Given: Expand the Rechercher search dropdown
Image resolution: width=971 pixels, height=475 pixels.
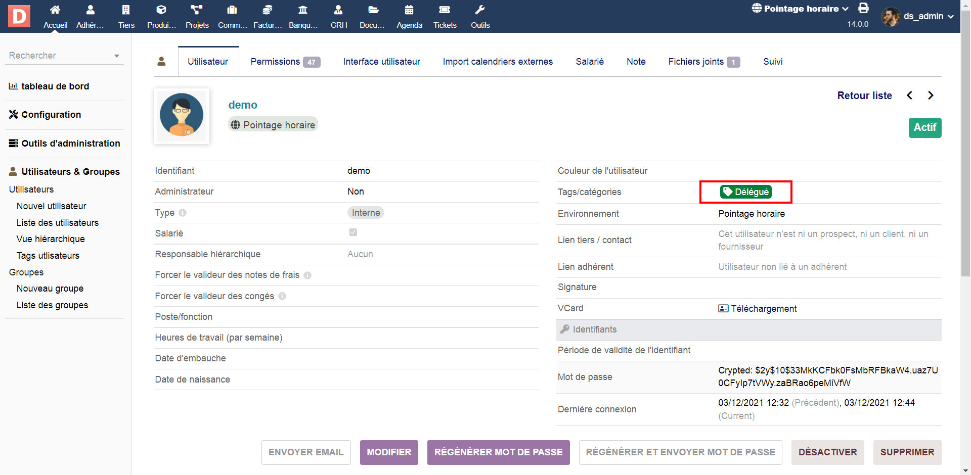Looking at the screenshot, I should [x=117, y=56].
